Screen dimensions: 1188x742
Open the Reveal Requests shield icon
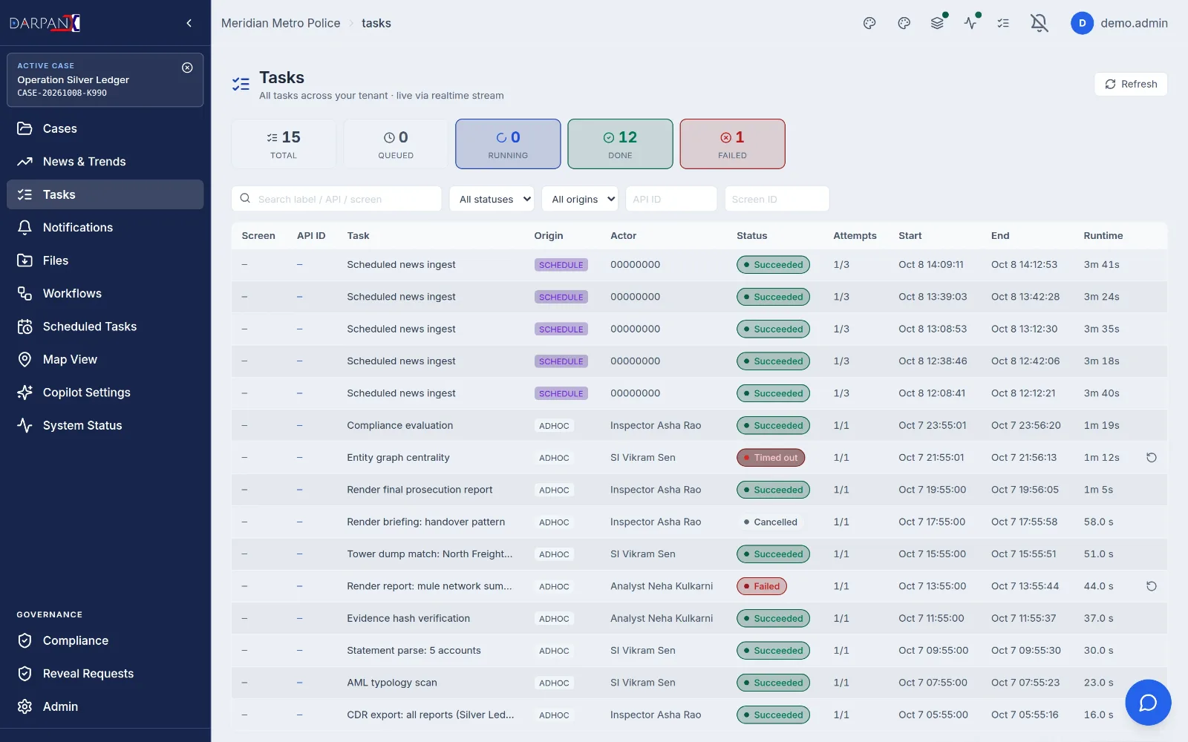tap(25, 674)
